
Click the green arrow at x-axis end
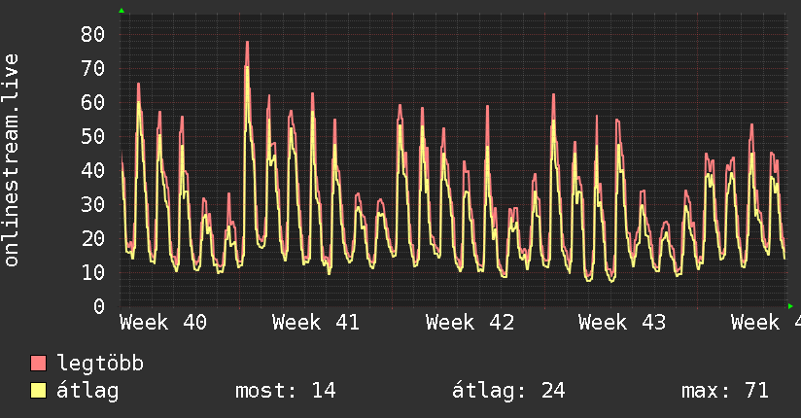790,306
